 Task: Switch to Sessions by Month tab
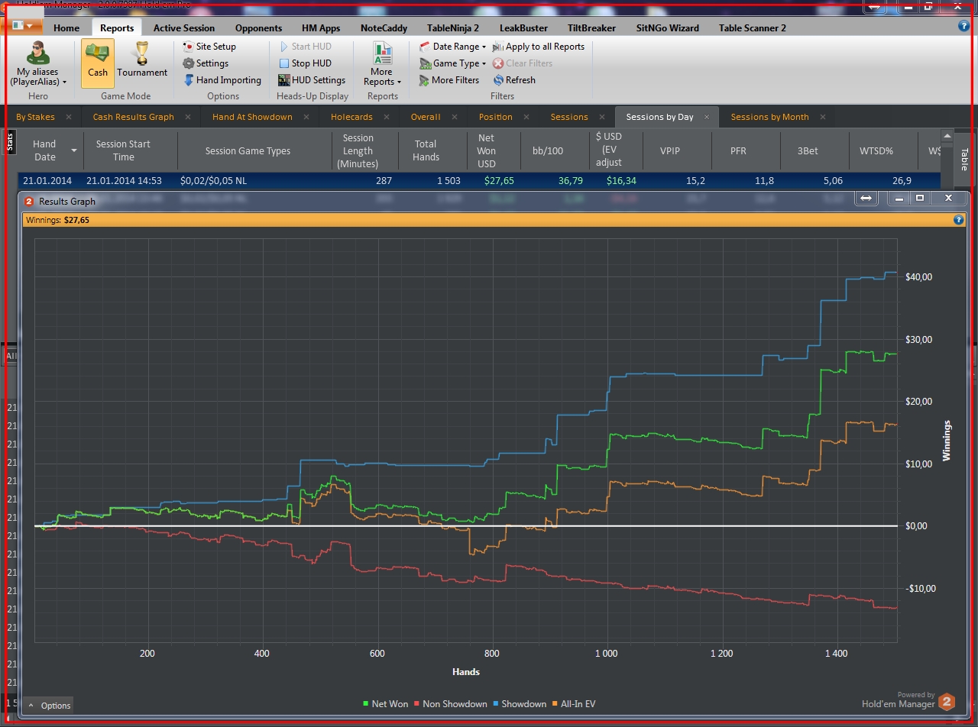769,117
